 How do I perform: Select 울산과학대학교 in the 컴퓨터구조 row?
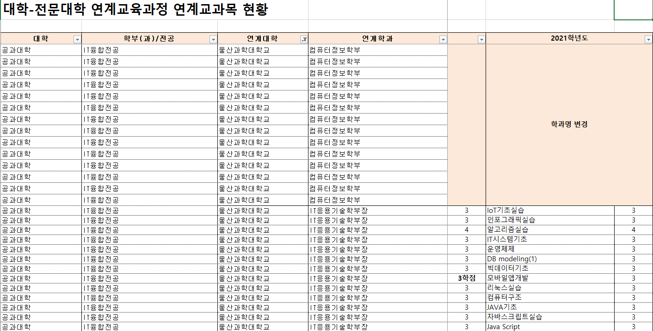click(x=263, y=298)
